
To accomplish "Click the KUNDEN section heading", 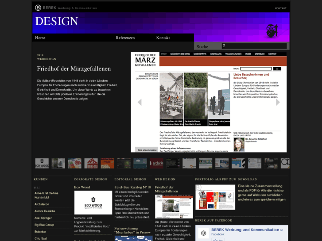I will click(41, 179).
